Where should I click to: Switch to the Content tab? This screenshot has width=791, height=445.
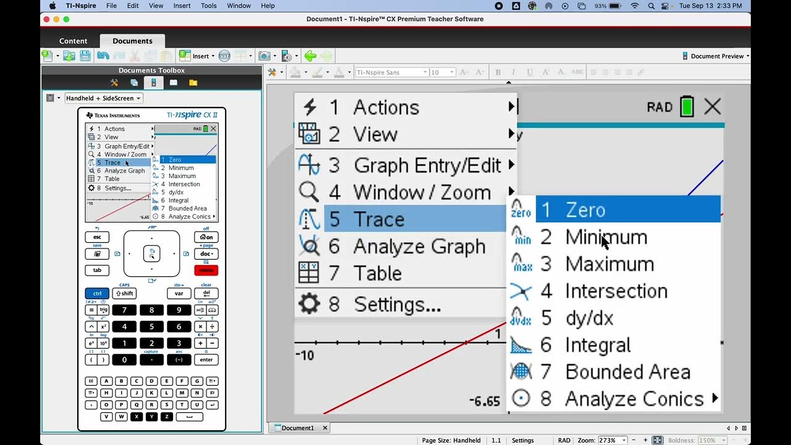tap(73, 41)
